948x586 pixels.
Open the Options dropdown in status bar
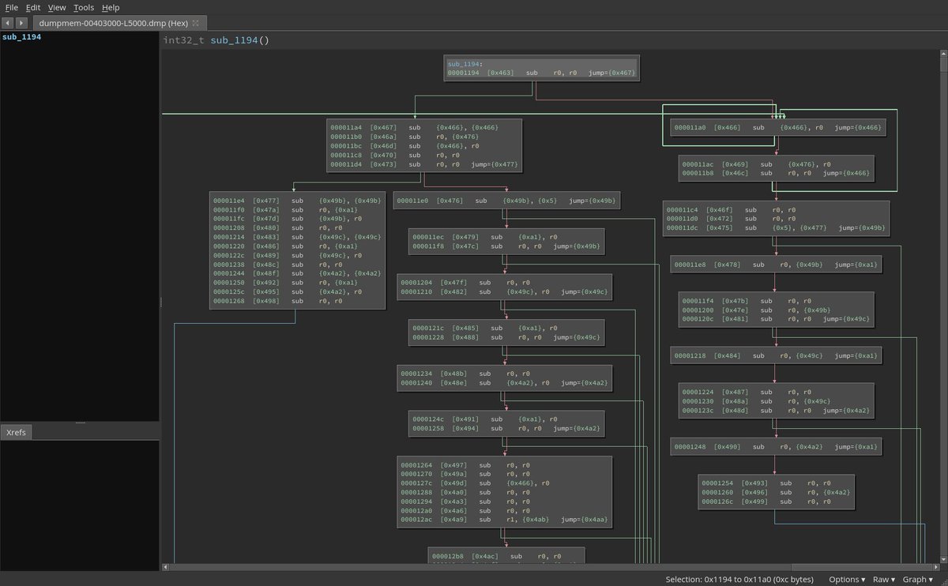click(846, 579)
